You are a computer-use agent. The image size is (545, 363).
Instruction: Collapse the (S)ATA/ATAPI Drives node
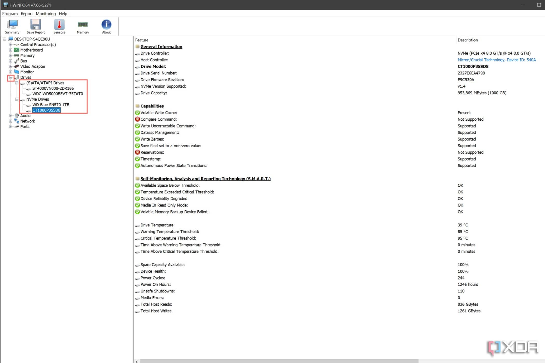[17, 83]
